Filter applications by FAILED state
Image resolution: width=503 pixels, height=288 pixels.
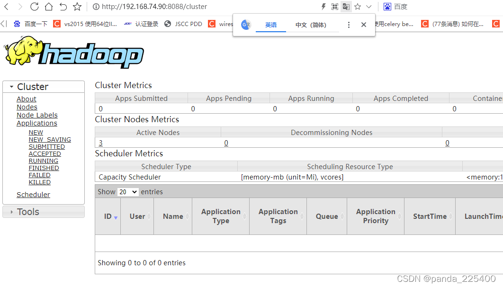point(39,175)
